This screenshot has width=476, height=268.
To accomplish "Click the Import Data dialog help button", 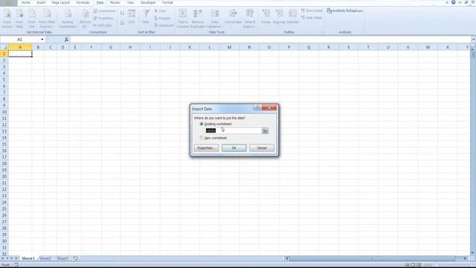I will tap(257, 108).
